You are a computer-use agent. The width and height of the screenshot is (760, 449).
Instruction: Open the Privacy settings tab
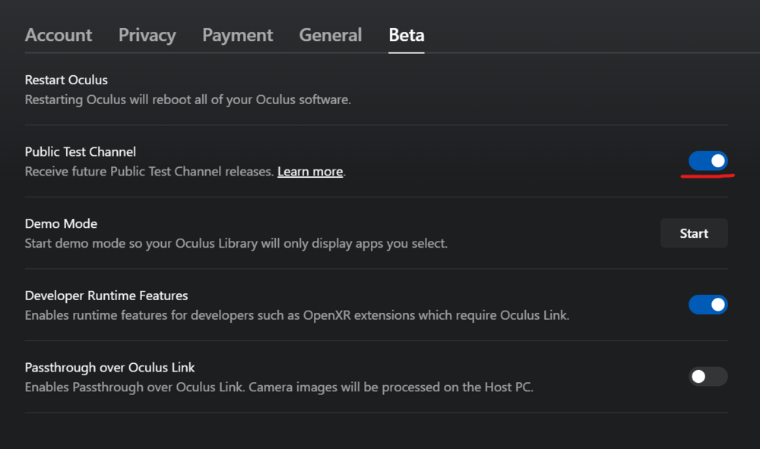tap(147, 35)
